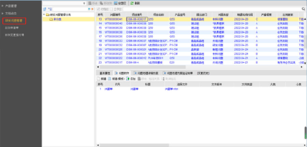Open the 变更历史 tab in the lower panel
307x147 pixels.
(x=203, y=73)
